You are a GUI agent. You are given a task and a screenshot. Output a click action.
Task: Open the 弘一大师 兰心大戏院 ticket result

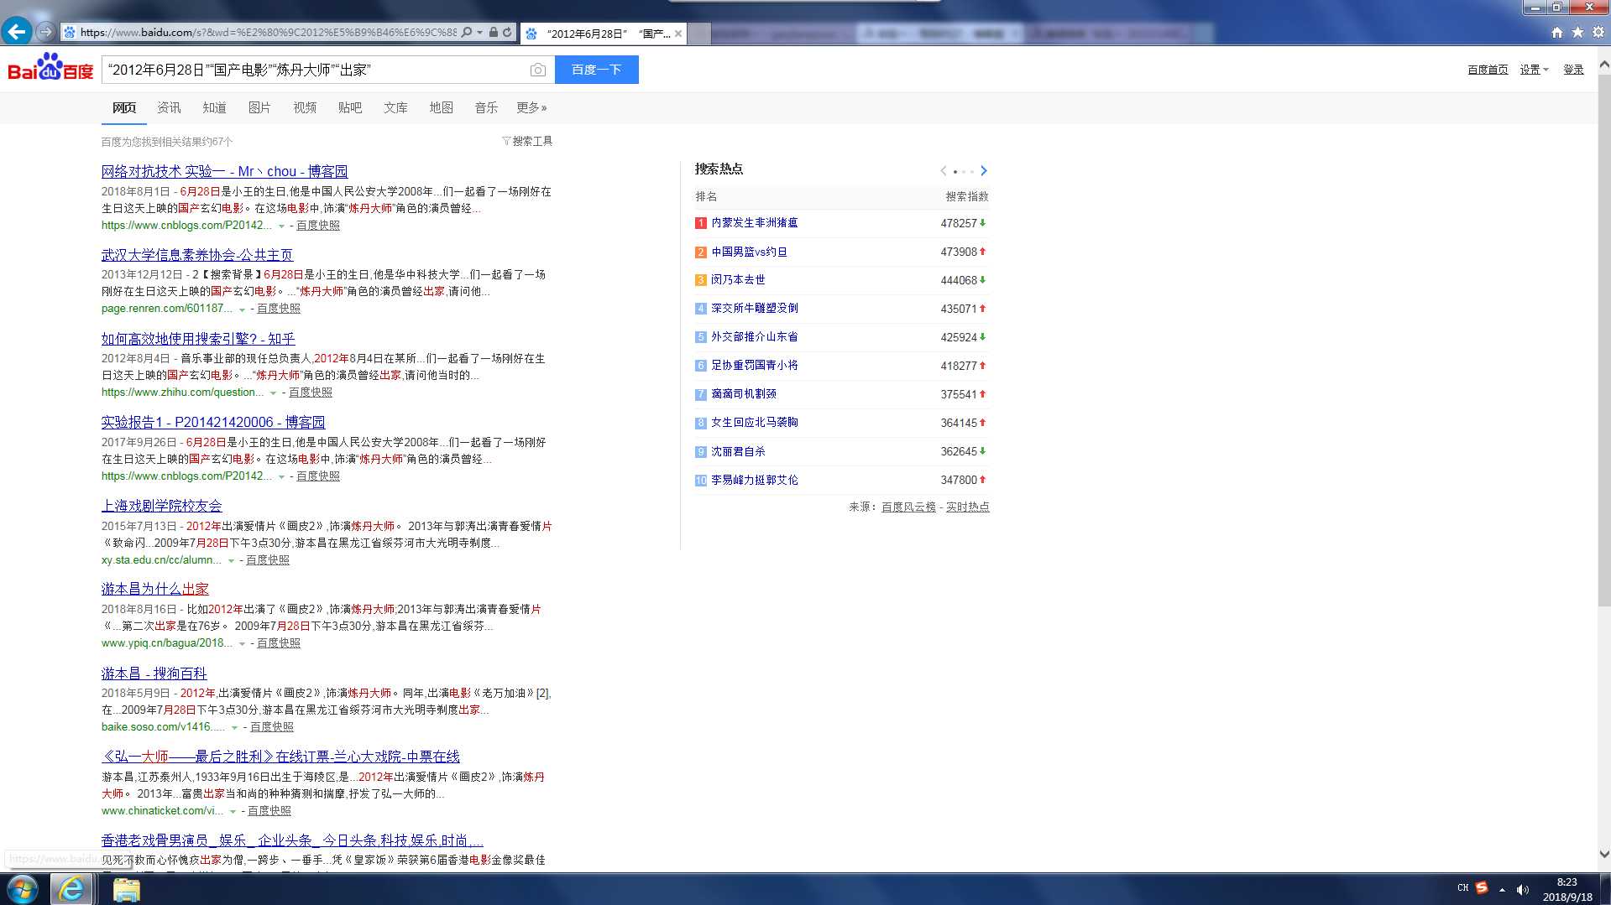(280, 757)
